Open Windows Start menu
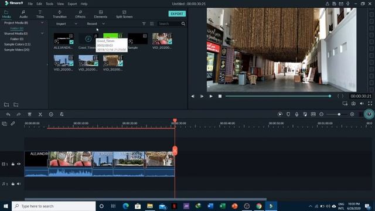The height and width of the screenshot is (211, 375). tap(6, 206)
